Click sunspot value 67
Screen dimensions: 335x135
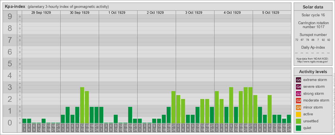pos(302,40)
